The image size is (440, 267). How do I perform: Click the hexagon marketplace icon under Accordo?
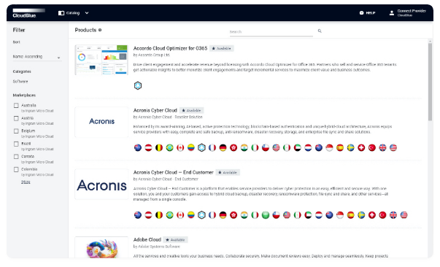(138, 85)
